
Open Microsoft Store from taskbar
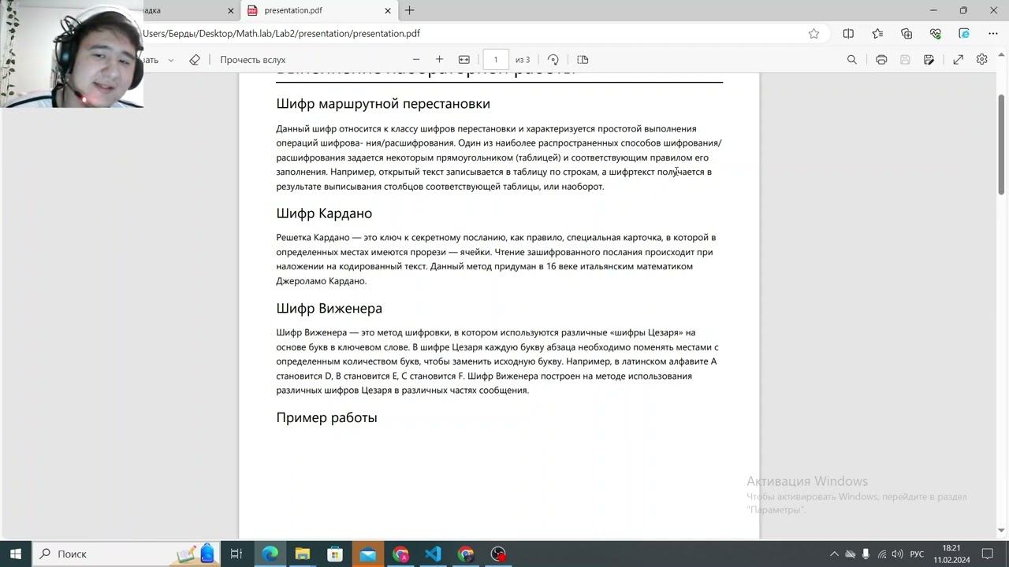point(335,554)
